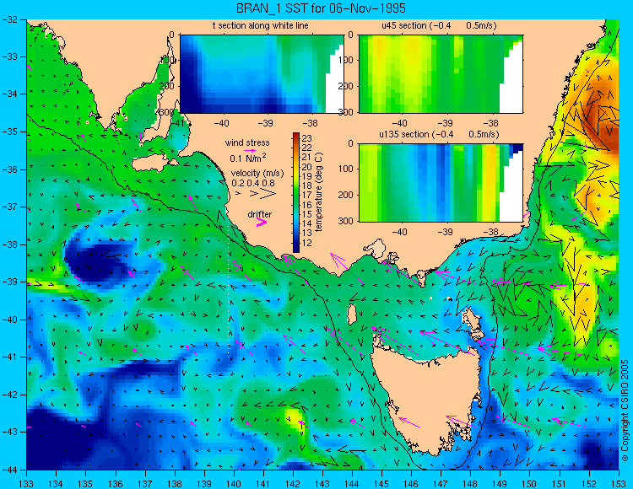This screenshot has width=633, height=489.
Task: Click the Tasmania landmass on the map
Action: (x=428, y=397)
